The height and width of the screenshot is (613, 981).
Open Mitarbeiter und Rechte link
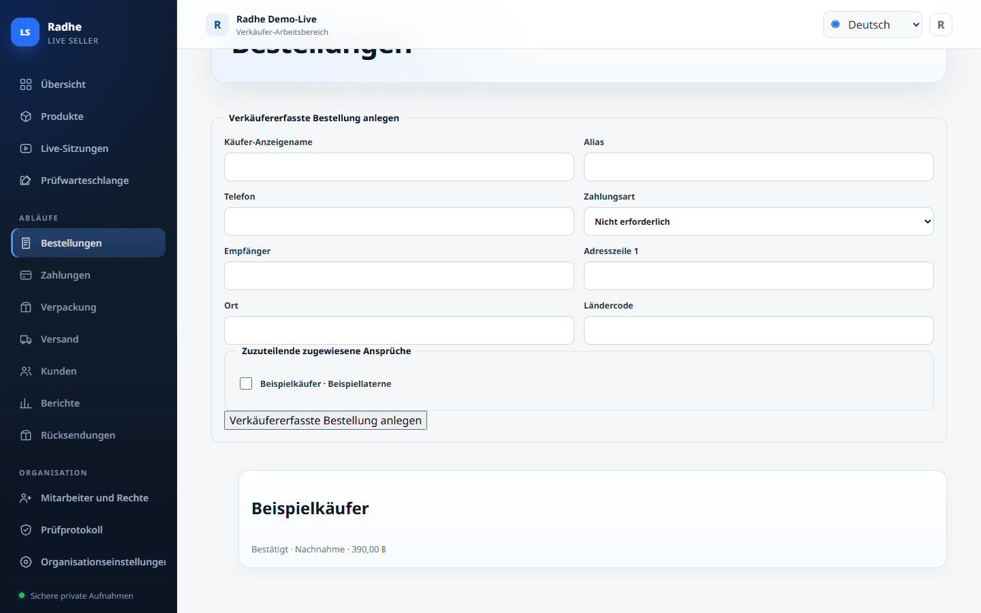(89, 498)
